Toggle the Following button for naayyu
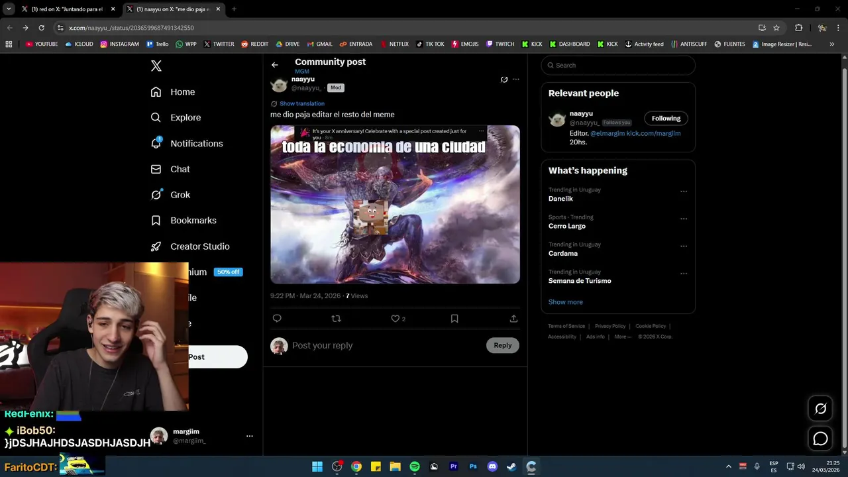Screen dimensions: 848x477 click(666, 119)
